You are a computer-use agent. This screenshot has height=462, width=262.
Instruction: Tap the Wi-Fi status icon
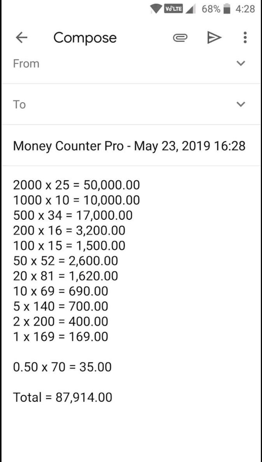(x=156, y=9)
